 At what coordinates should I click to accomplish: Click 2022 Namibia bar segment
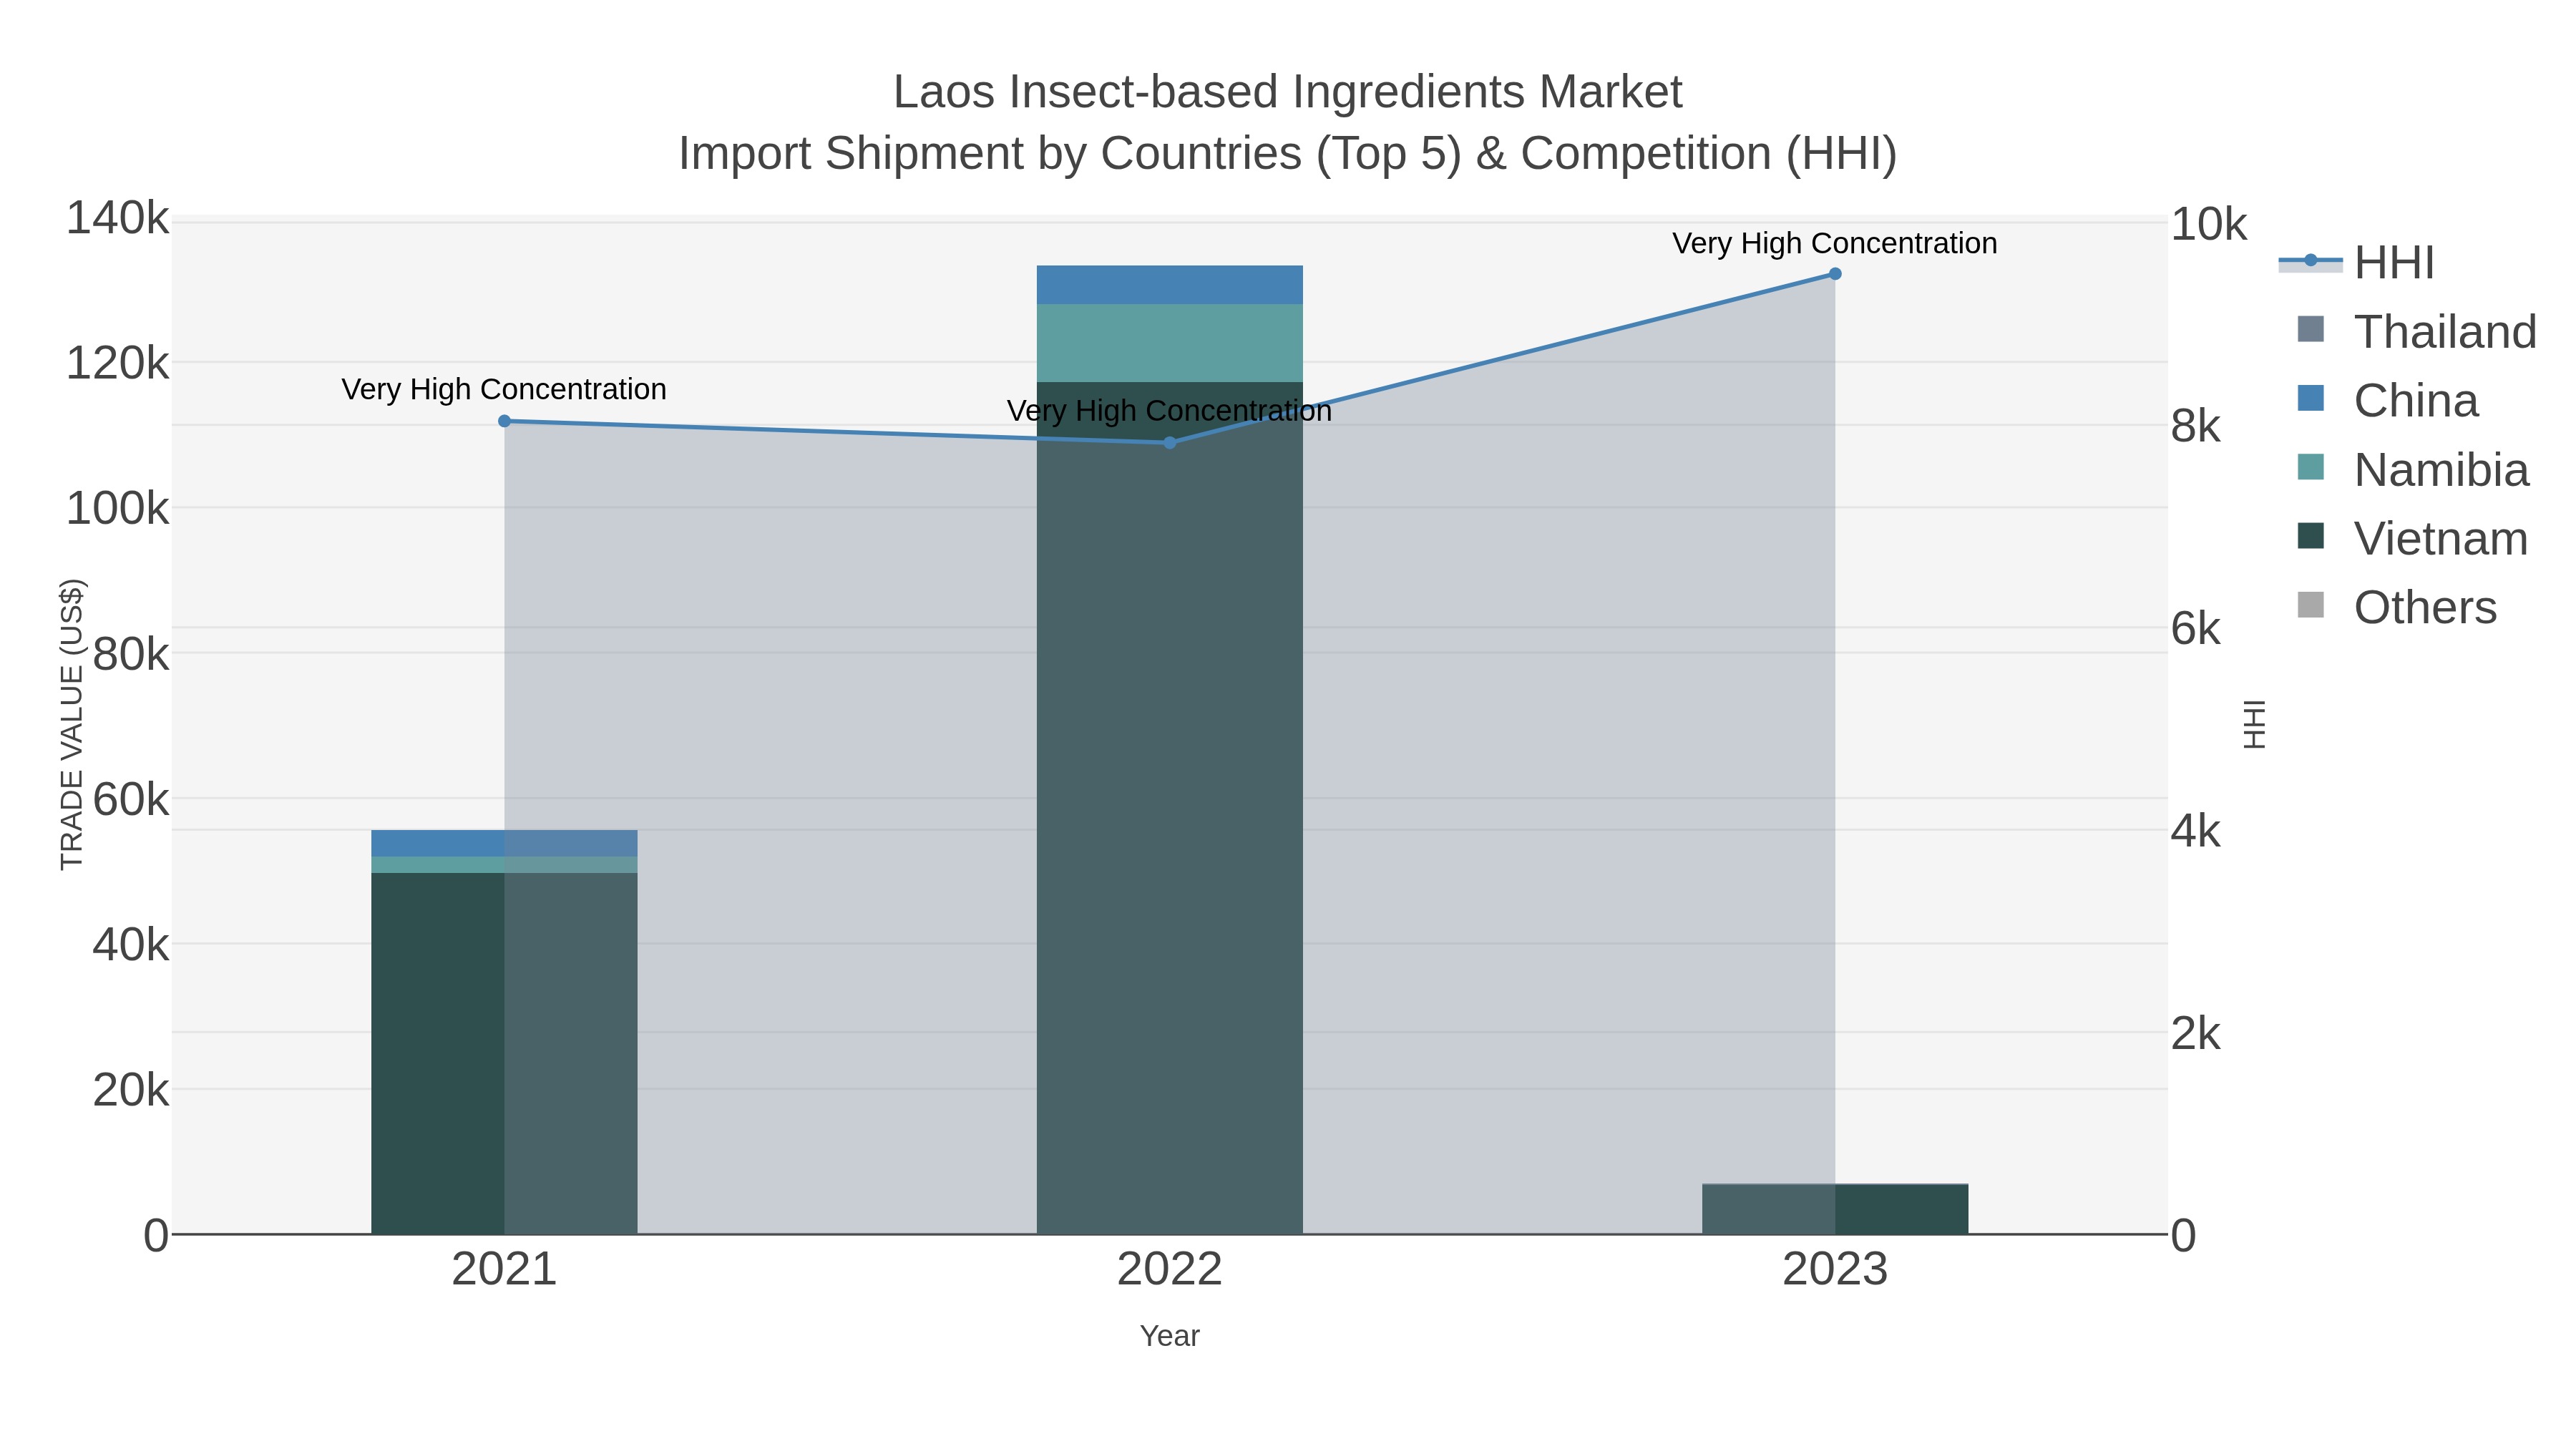point(1170,343)
